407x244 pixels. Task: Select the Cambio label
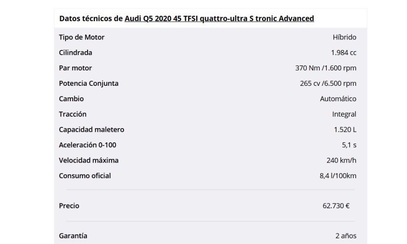coord(71,99)
